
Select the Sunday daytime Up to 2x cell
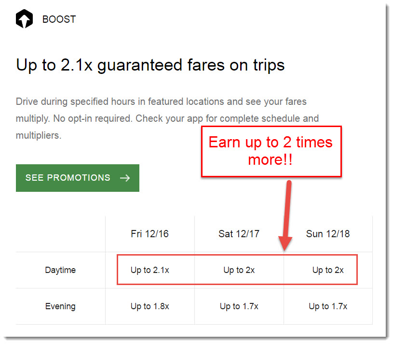(328, 270)
